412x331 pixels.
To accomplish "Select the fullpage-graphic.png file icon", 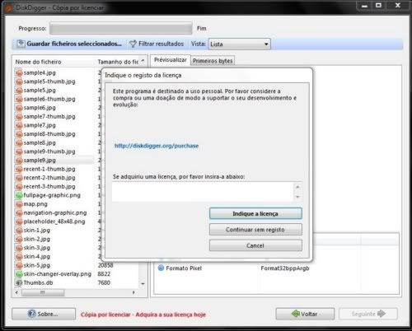I will pos(19,195).
